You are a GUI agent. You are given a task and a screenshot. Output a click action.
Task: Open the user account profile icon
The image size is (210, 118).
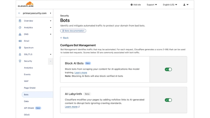click(x=186, y=5)
